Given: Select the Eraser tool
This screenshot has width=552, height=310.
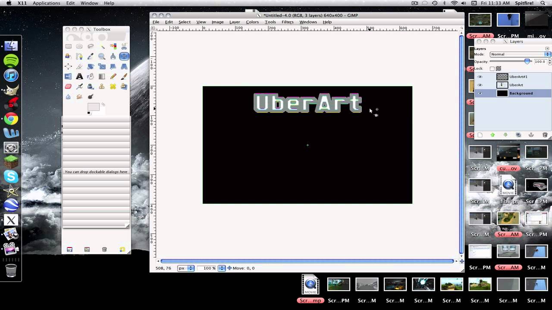Looking at the screenshot, I should (x=68, y=86).
